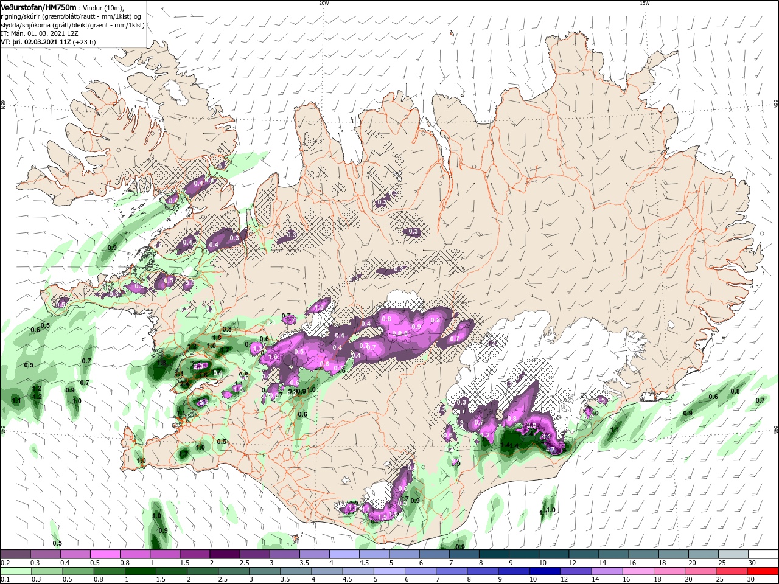The width and height of the screenshot is (779, 584).
Task: Click the 'rigning/skúrir' legend description line
Action: pos(71,16)
